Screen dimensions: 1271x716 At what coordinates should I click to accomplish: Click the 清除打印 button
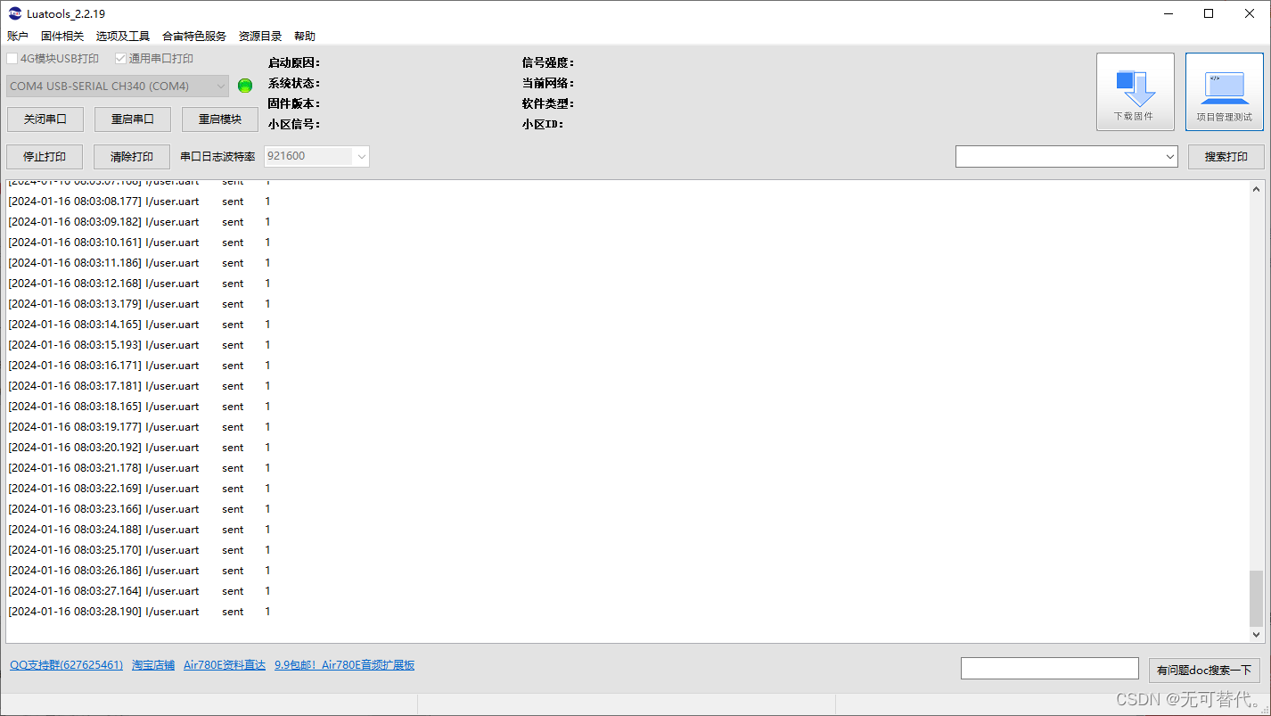click(x=132, y=157)
